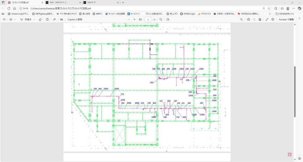Open 大阪府 bookmark
This screenshot has height=162, width=303.
(224, 14)
